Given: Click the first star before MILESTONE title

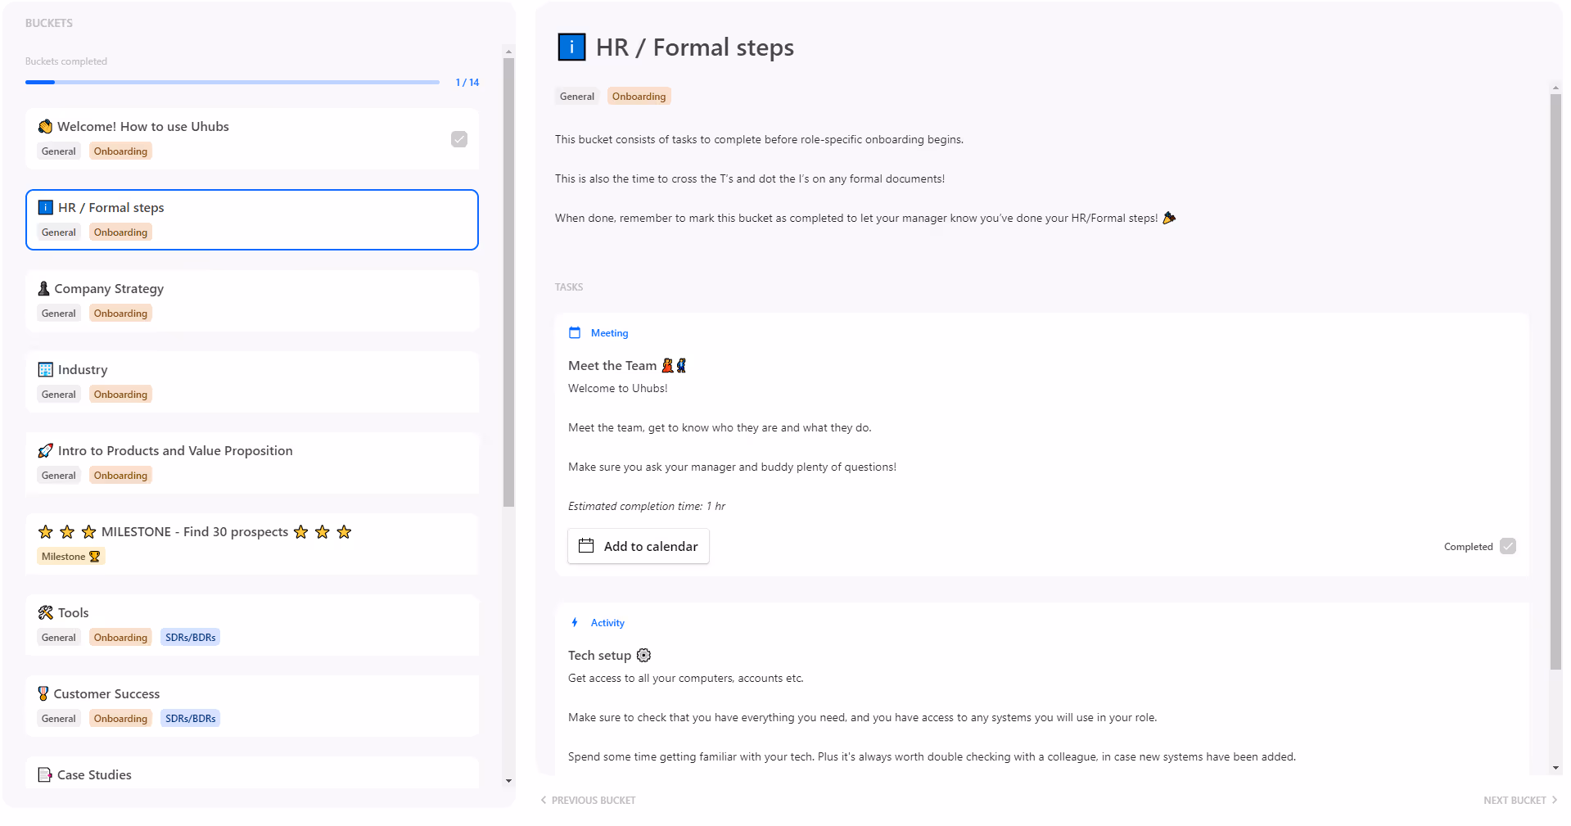Looking at the screenshot, I should click(46, 531).
